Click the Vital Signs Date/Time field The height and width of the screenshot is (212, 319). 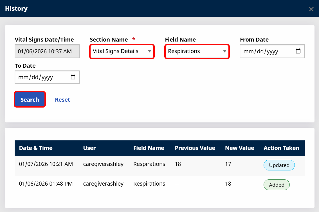coord(47,51)
